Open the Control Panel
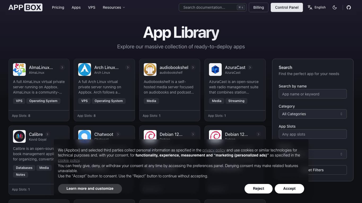362x203 pixels. click(287, 7)
